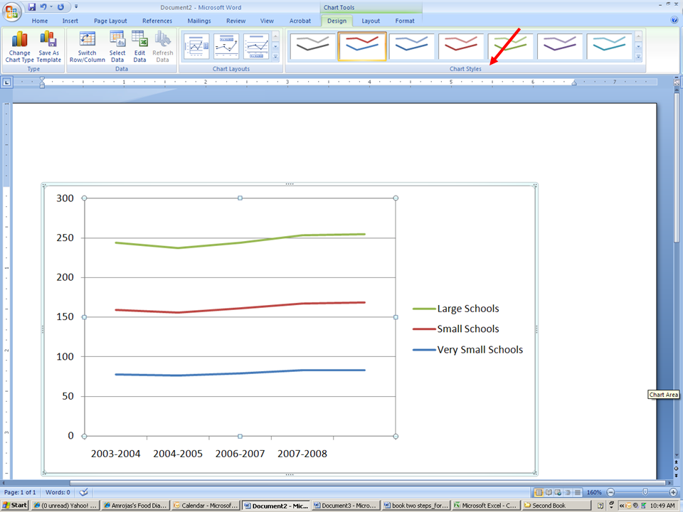The width and height of the screenshot is (683, 512).
Task: Switch to Web Layout view
Action: tap(558, 492)
